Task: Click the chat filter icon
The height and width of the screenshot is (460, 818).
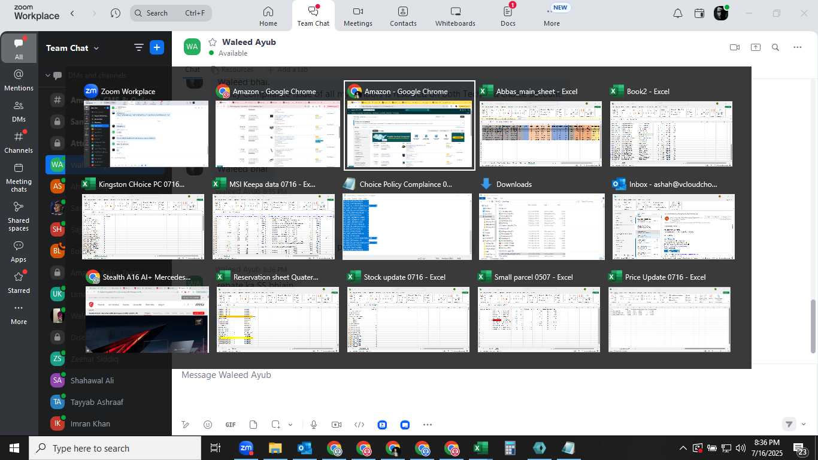Action: click(139, 48)
